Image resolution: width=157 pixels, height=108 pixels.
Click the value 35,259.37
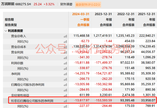pyautogui.click(x=148, y=84)
